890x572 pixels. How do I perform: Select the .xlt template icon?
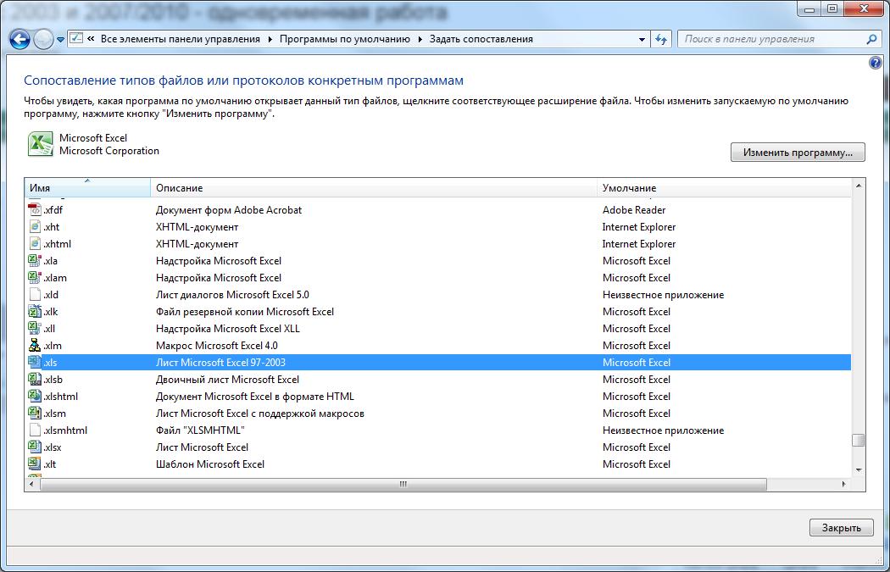pyautogui.click(x=36, y=464)
